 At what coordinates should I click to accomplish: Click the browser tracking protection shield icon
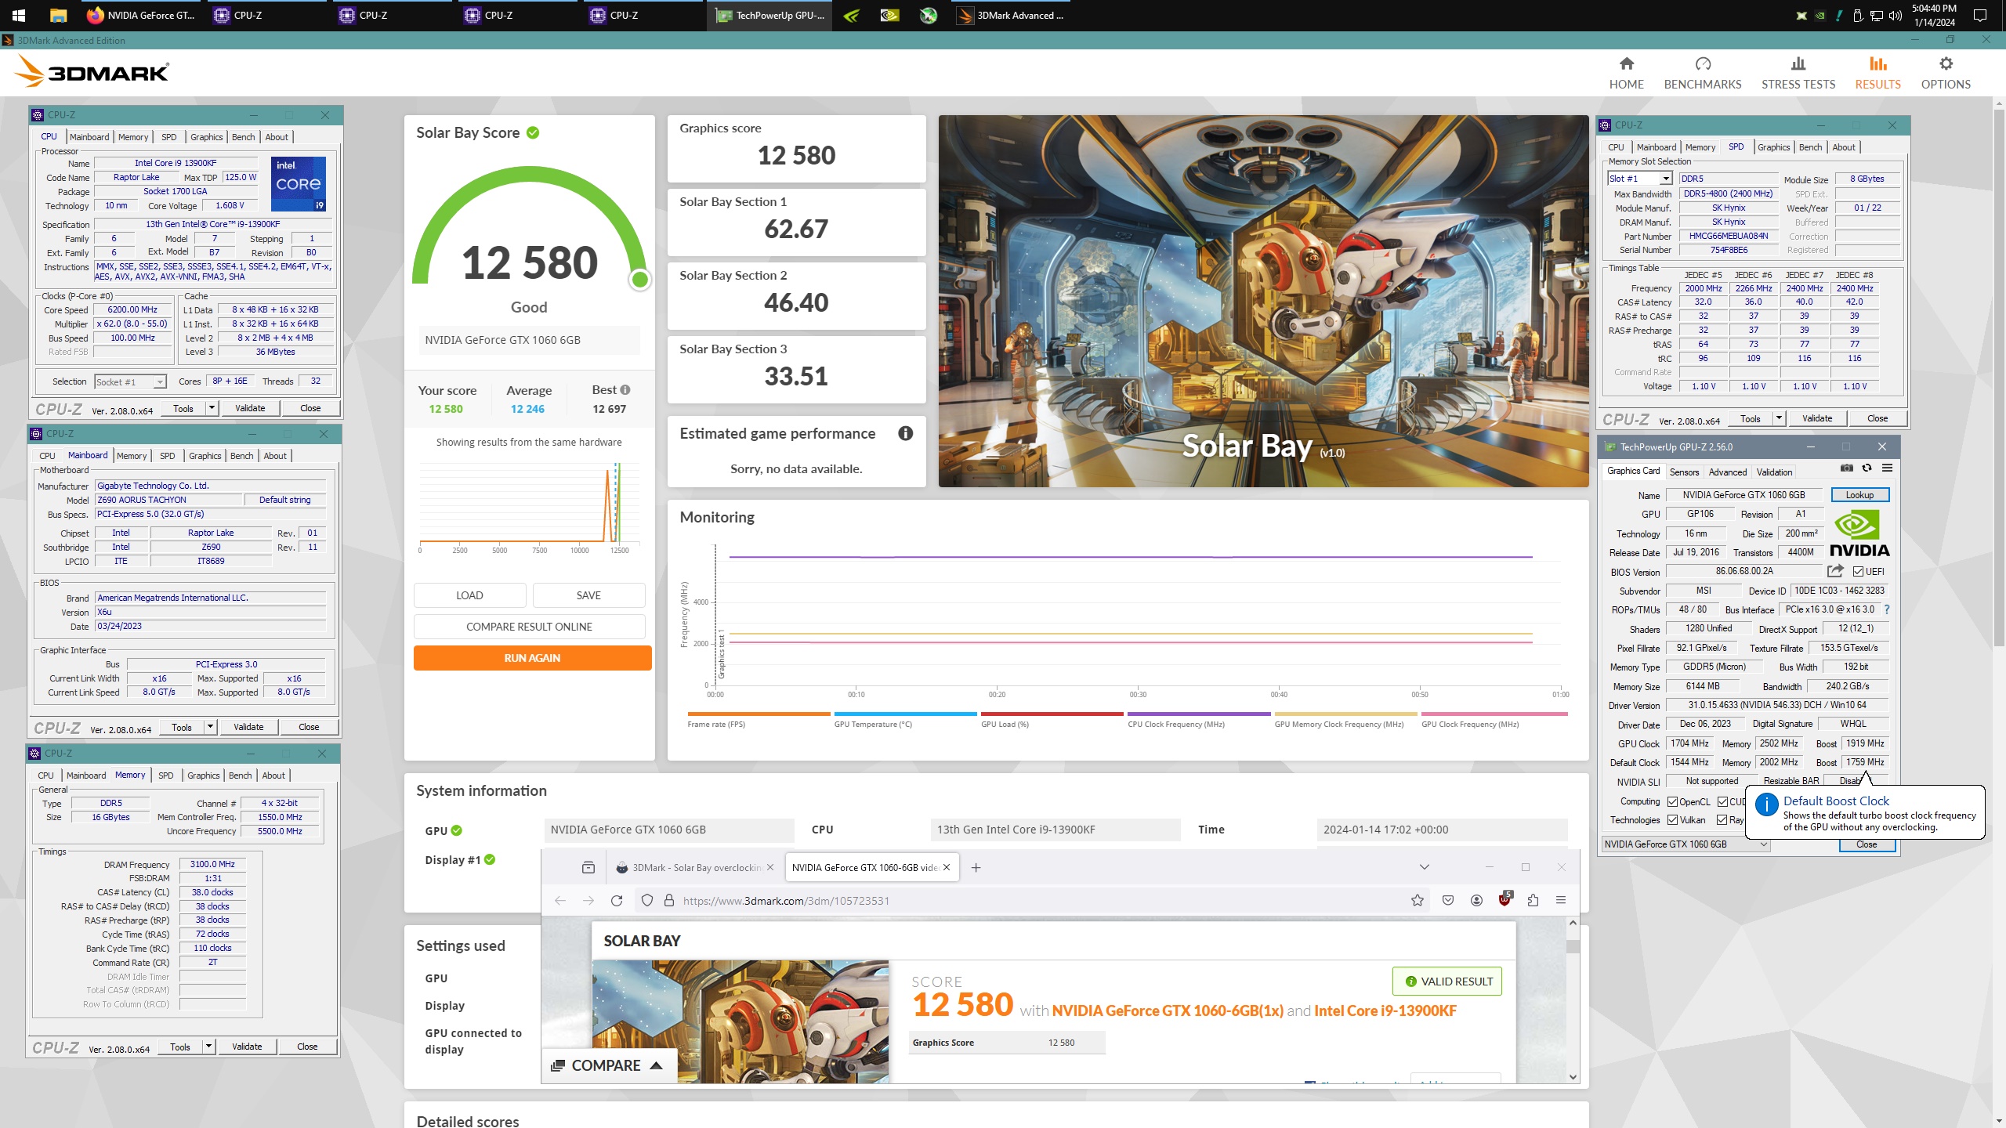647,901
